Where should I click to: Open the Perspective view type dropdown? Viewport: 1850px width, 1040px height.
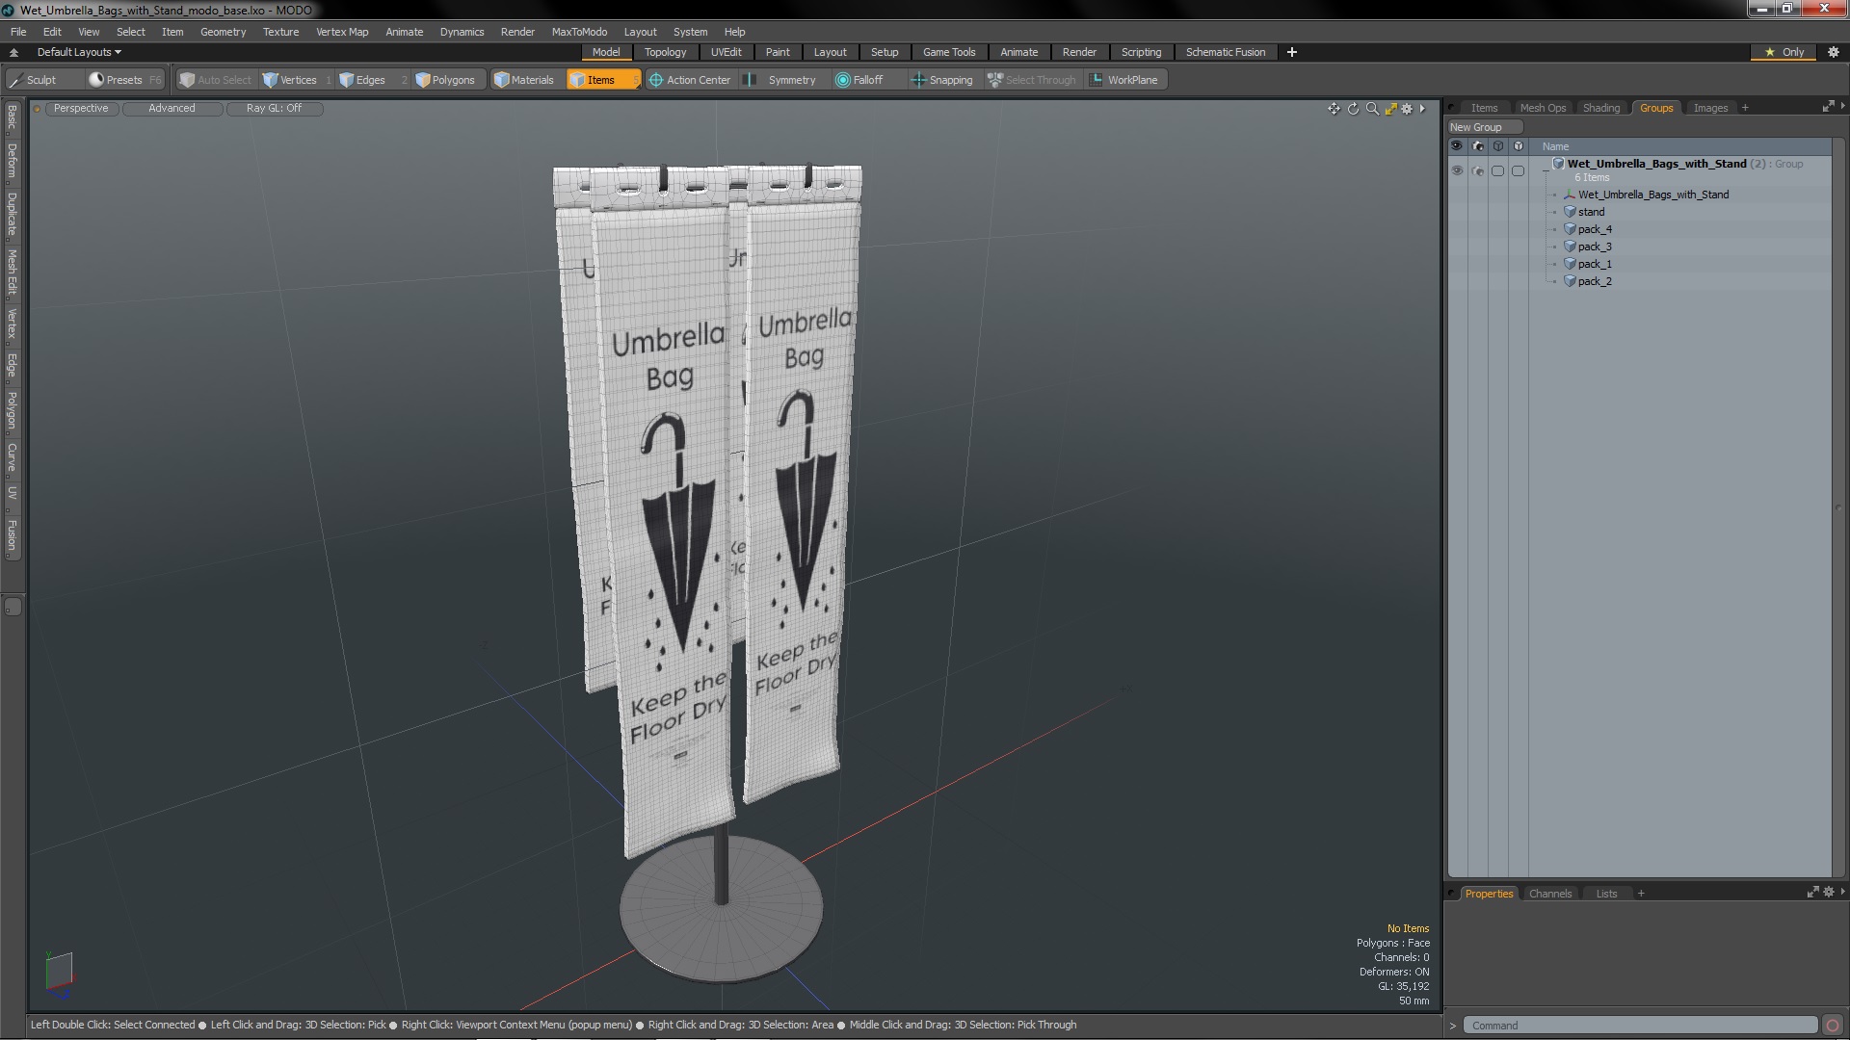[81, 108]
